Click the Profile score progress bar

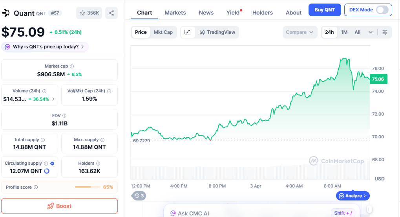coord(88,187)
